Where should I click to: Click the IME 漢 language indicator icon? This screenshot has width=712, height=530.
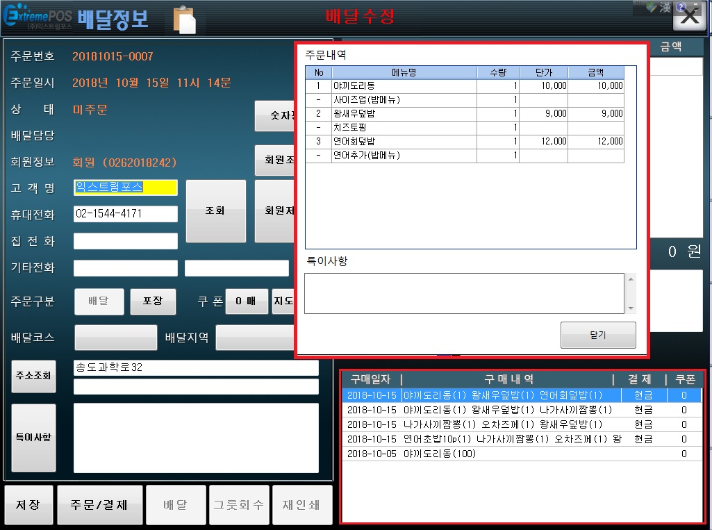tap(665, 7)
